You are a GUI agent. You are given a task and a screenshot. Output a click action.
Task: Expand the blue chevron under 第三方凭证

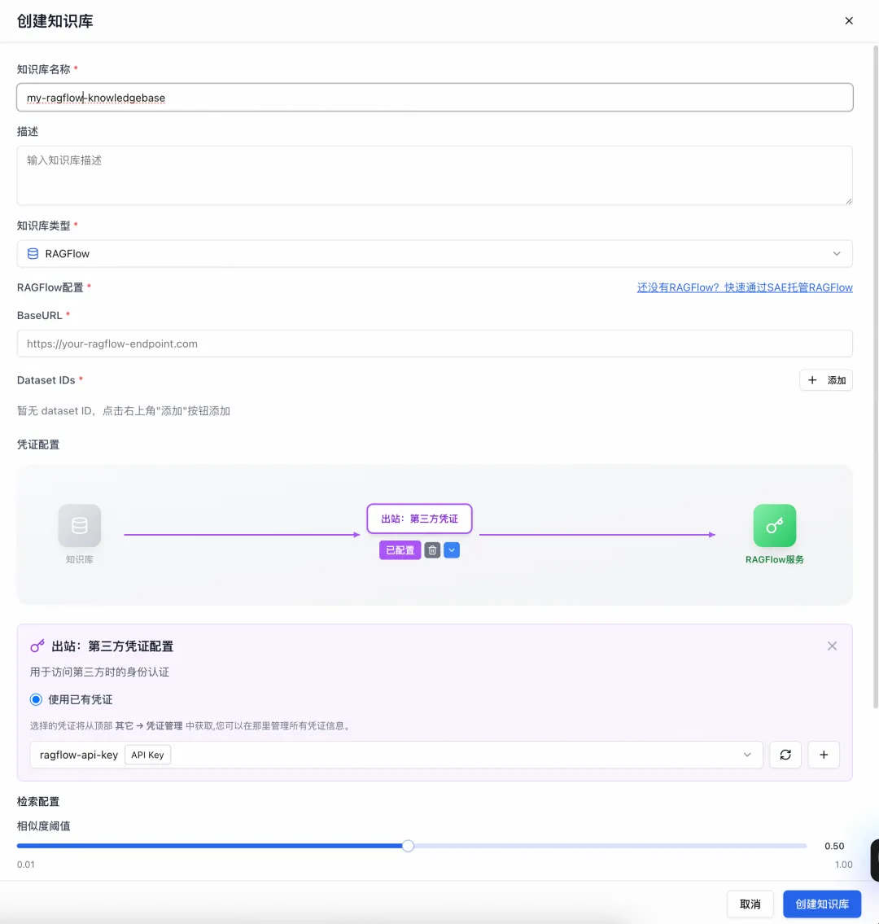coord(452,550)
